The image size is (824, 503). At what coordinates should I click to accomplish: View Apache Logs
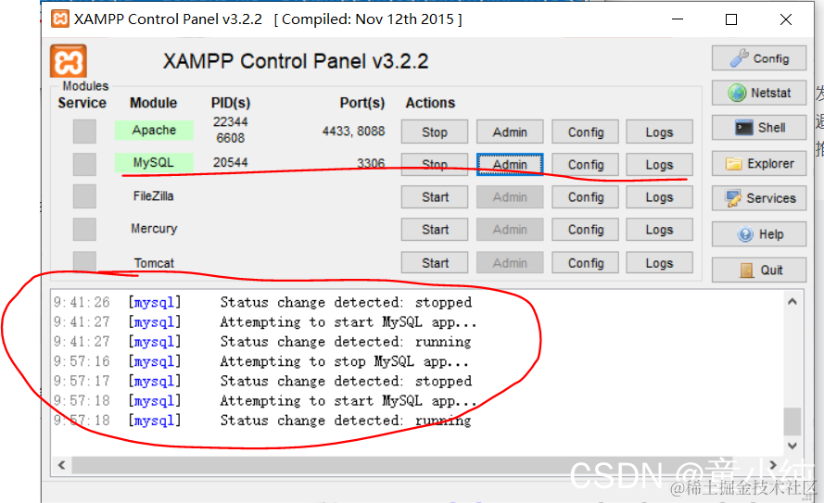tap(659, 132)
